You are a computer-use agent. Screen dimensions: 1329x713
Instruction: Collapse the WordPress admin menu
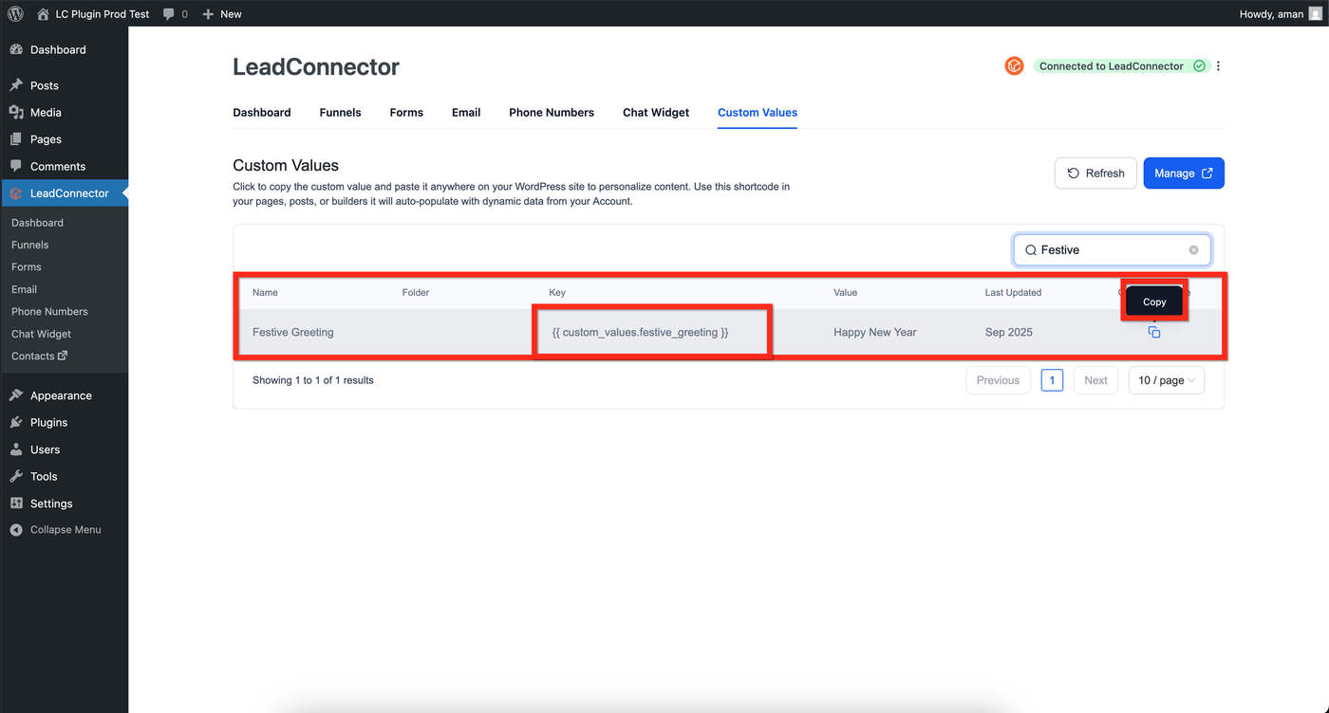(x=65, y=530)
